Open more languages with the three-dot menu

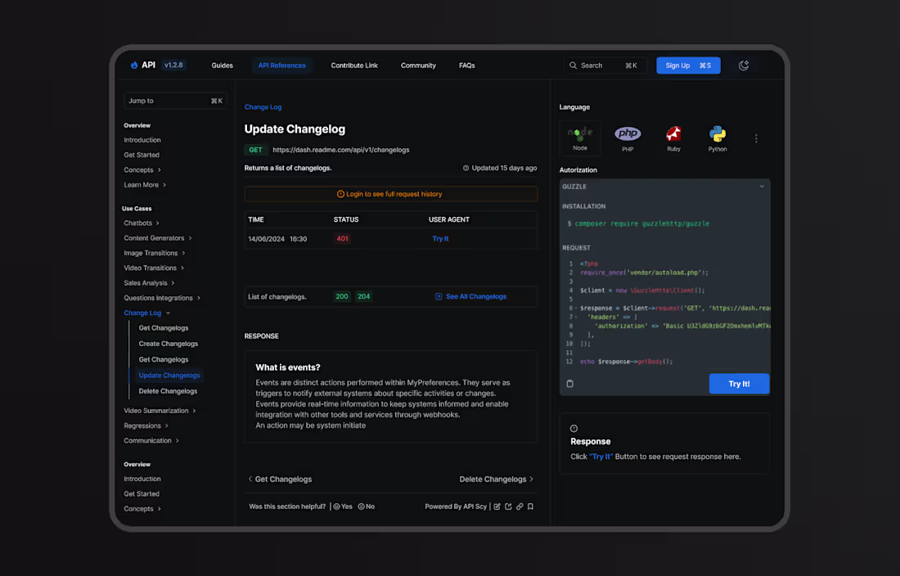[x=756, y=138]
